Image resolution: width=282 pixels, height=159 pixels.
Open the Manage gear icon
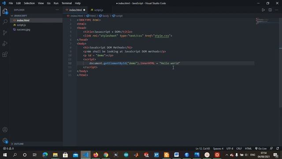click(5, 140)
